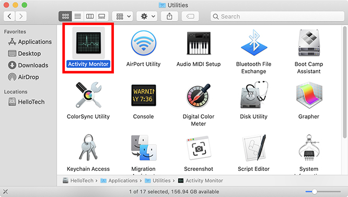The height and width of the screenshot is (197, 348).
Task: Click Activity Monitor in the path bar
Action: pyautogui.click(x=201, y=181)
